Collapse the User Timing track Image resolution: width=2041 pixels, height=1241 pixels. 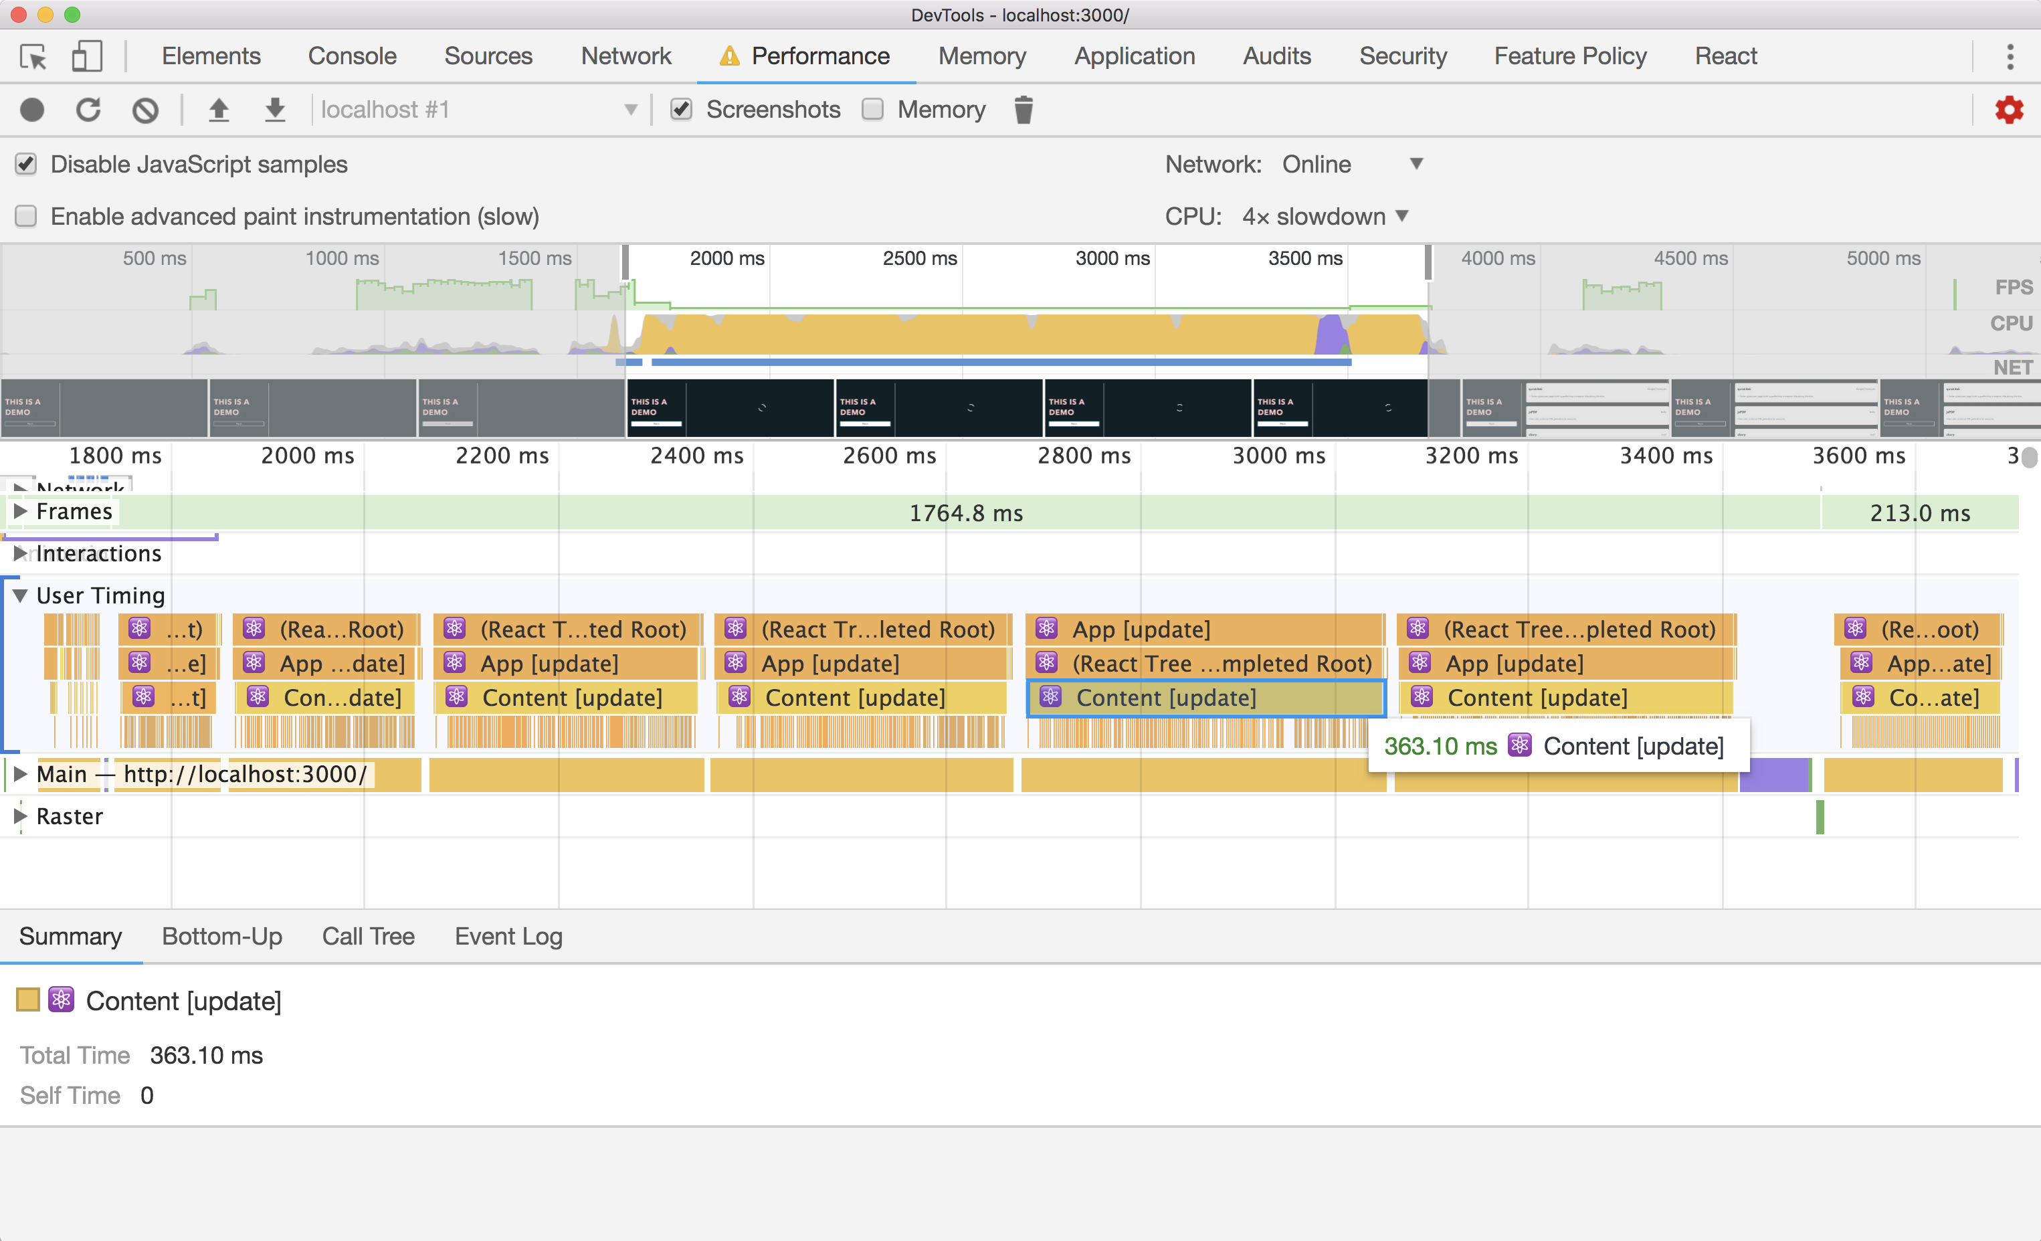click(x=19, y=595)
